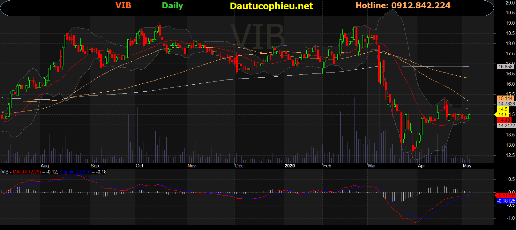Select the 13.5 price axis label
This screenshot has height=230, width=516.
[x=510, y=135]
